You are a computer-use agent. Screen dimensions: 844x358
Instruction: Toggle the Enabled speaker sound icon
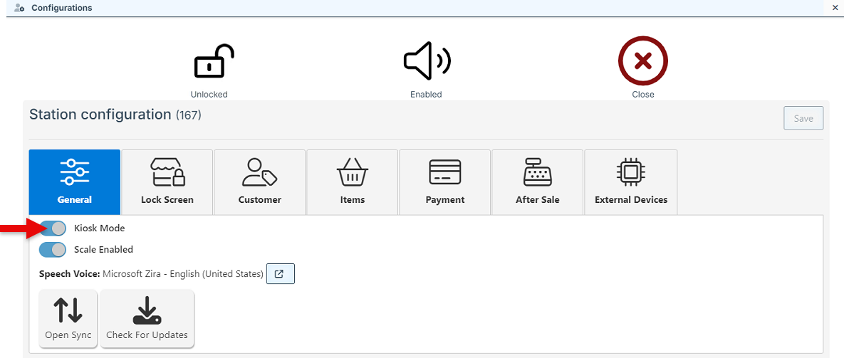click(427, 62)
